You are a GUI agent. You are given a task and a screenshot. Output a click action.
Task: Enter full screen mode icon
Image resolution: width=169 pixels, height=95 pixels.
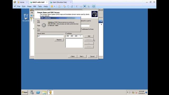click(x=84, y=6)
